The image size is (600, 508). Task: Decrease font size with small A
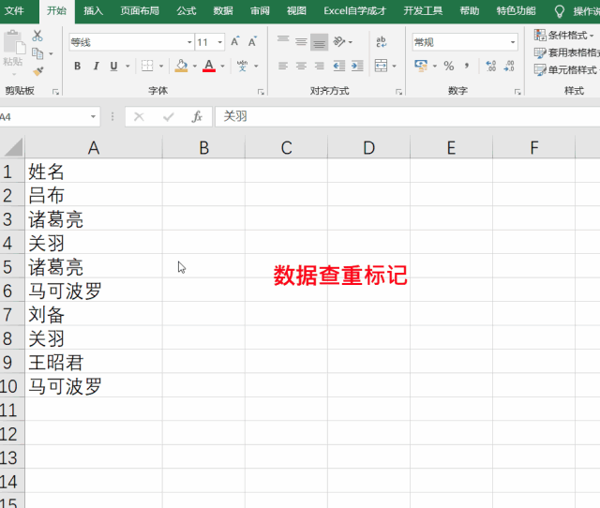[x=252, y=41]
